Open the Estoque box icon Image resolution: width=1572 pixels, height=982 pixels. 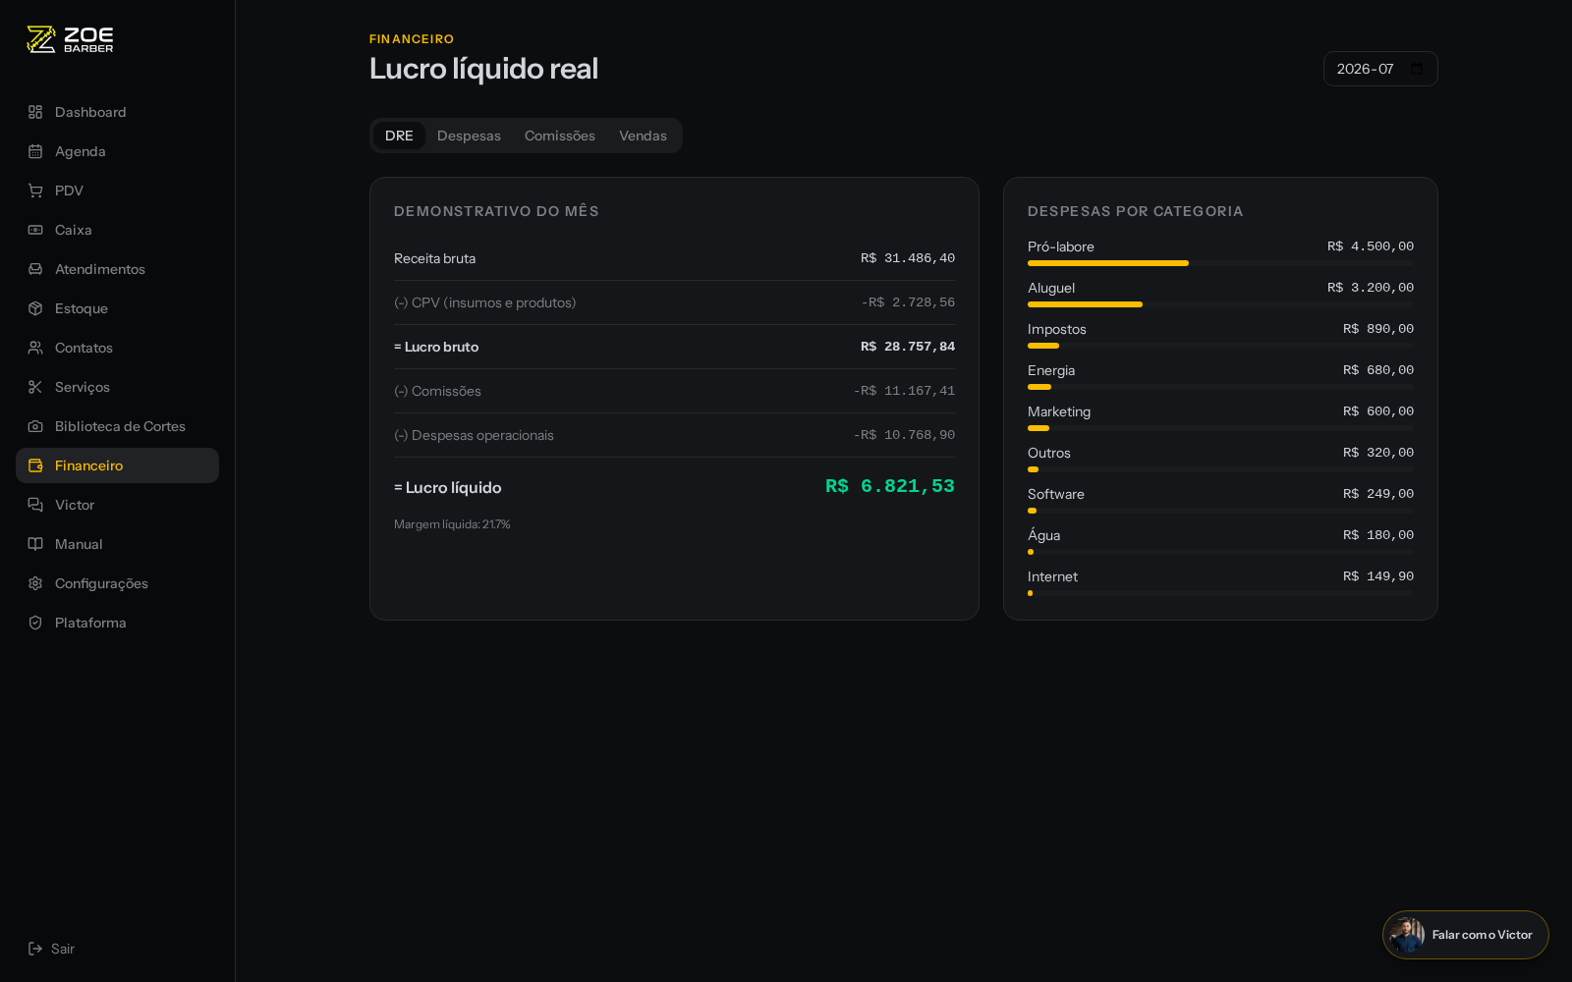point(35,308)
